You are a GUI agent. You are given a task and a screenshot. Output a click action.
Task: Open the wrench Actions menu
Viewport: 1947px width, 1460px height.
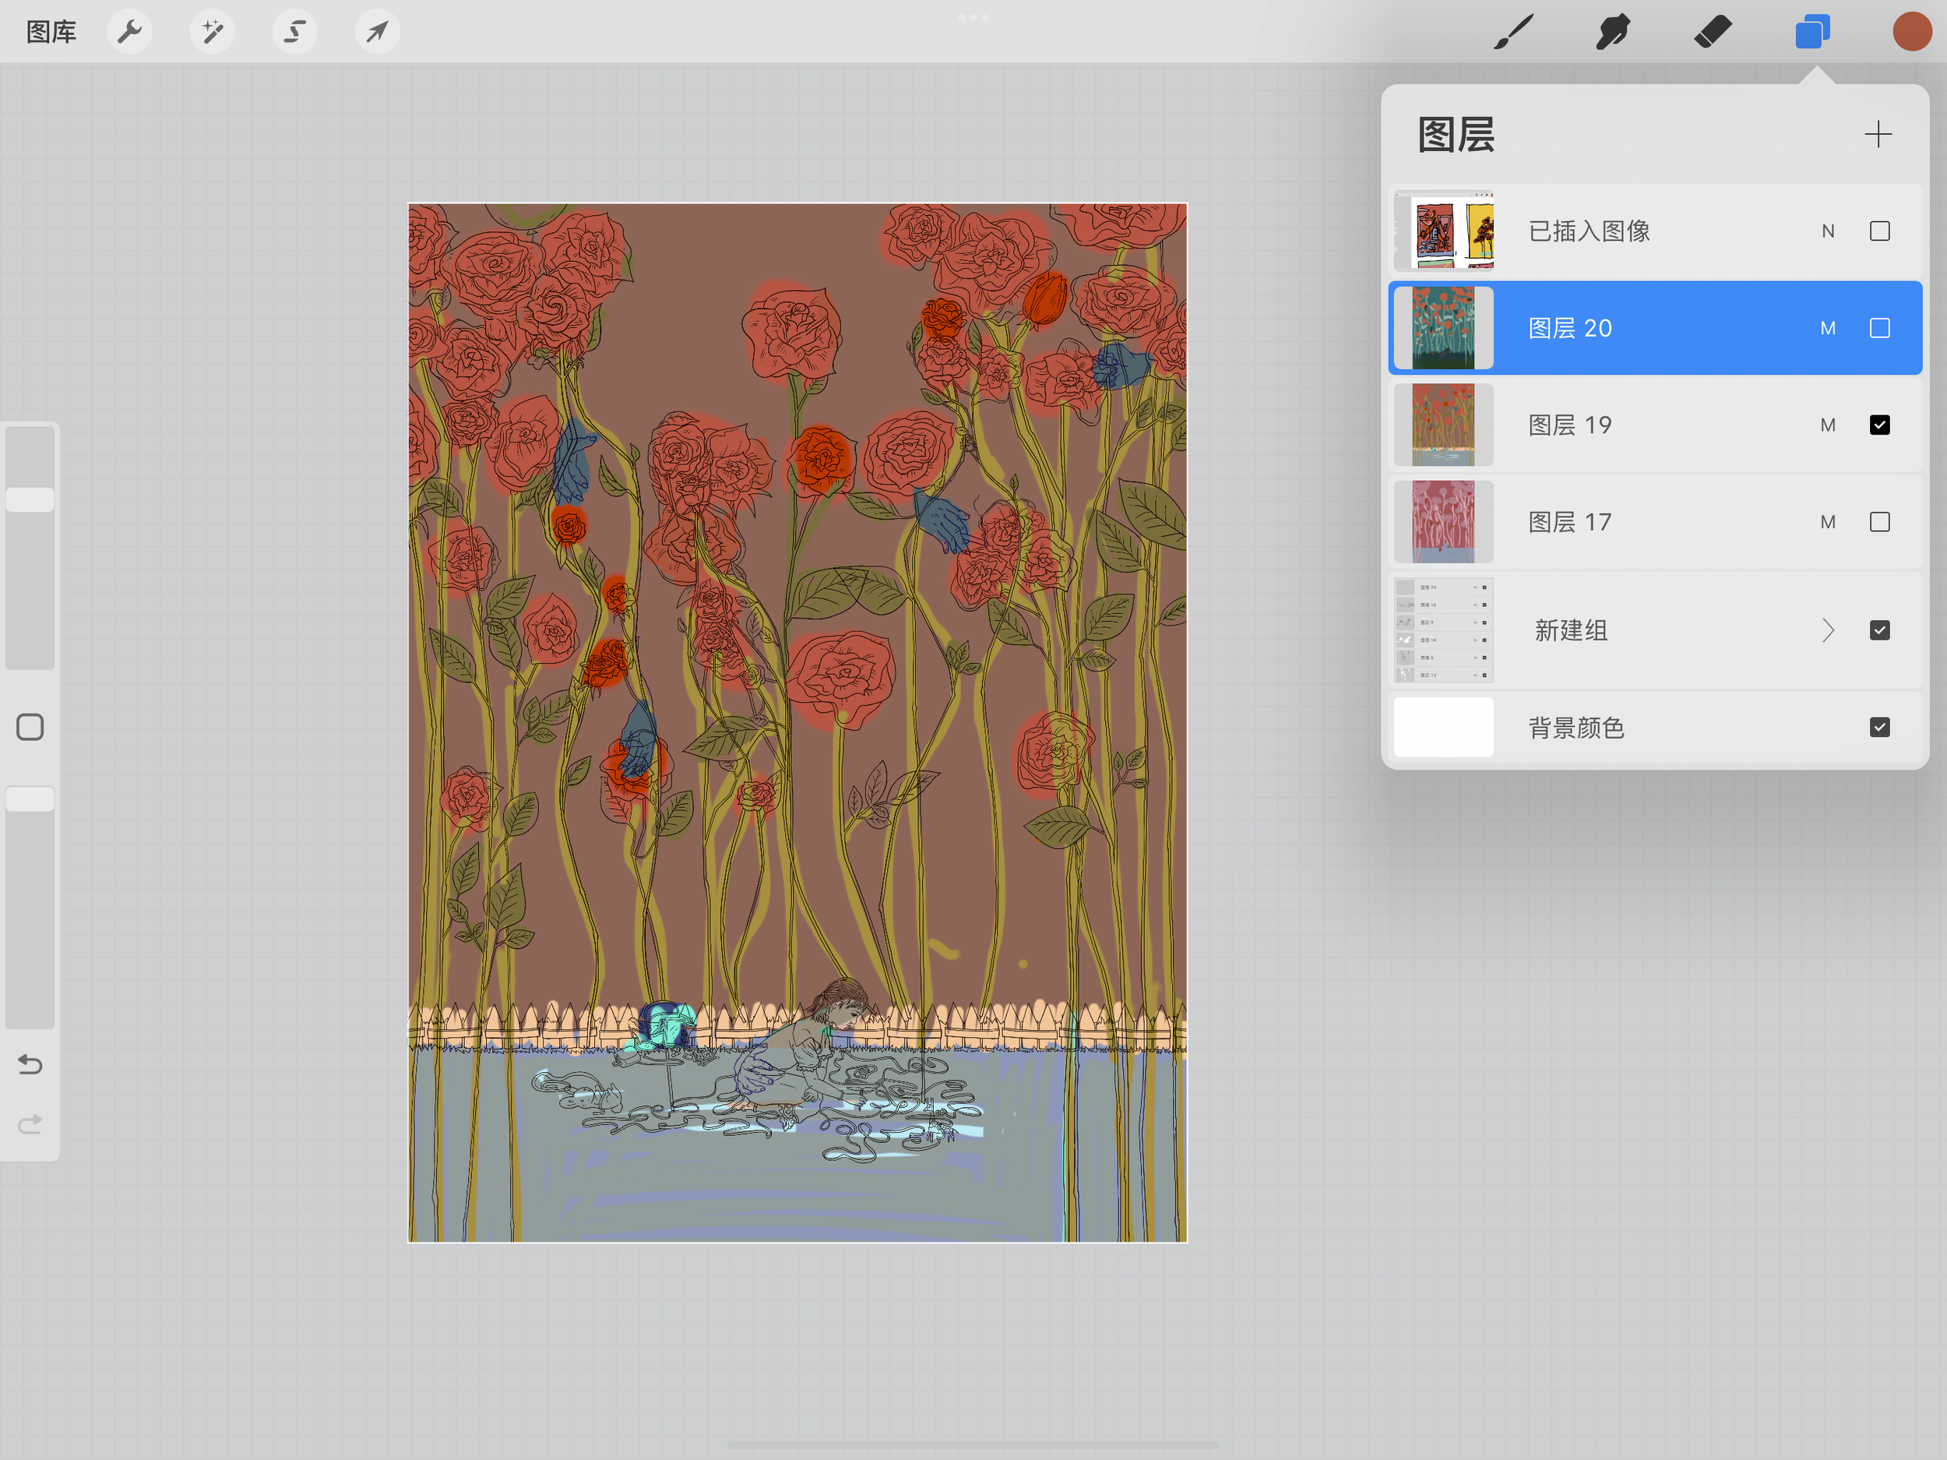point(129,32)
